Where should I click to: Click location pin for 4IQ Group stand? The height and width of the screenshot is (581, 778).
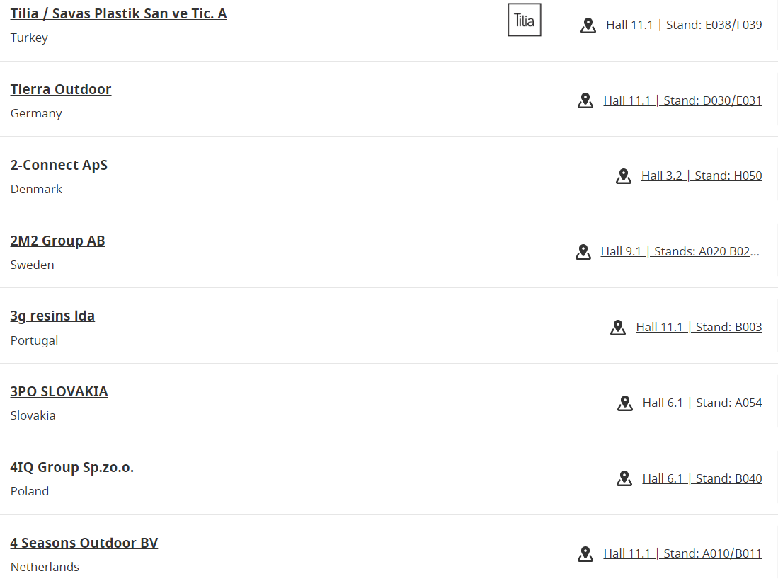pyautogui.click(x=624, y=479)
